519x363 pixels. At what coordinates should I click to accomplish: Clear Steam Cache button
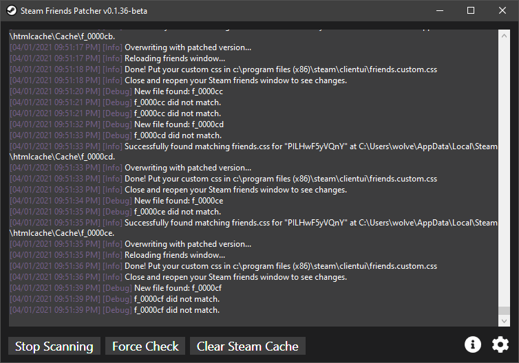[248, 346]
